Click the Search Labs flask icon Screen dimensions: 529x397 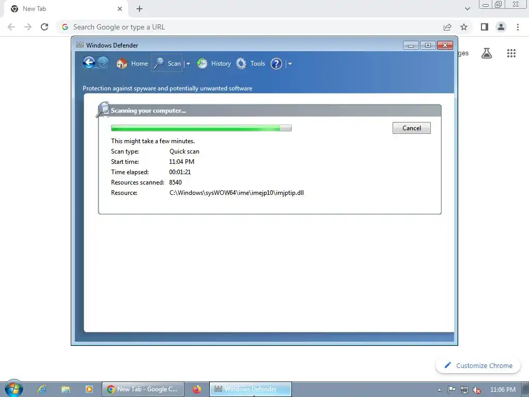click(487, 53)
